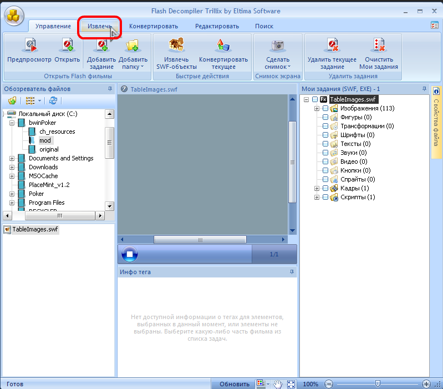Open the Свойства файла side panel
This screenshot has width=443, height=389.
pyautogui.click(x=436, y=122)
